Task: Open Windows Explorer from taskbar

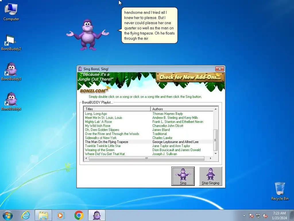Action: point(43,215)
